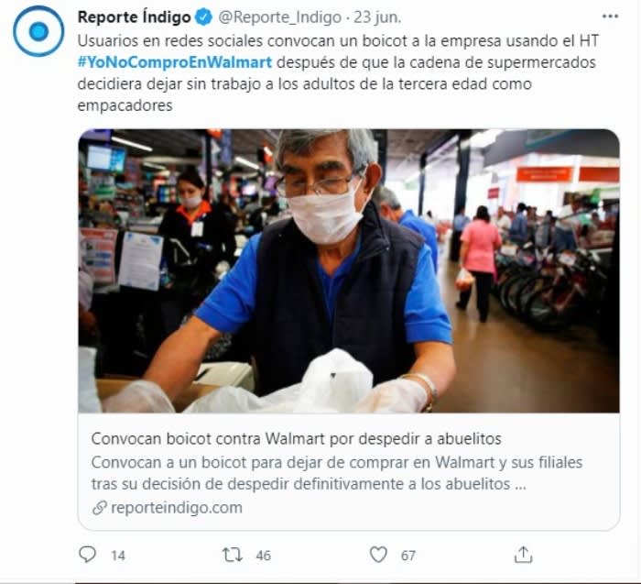641x584 pixels.
Task: Click the share upload icon
Action: tap(523, 555)
